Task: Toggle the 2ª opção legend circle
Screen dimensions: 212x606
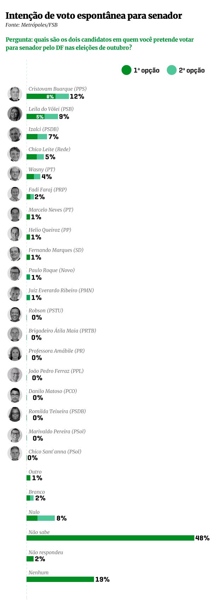Action: 172,70
